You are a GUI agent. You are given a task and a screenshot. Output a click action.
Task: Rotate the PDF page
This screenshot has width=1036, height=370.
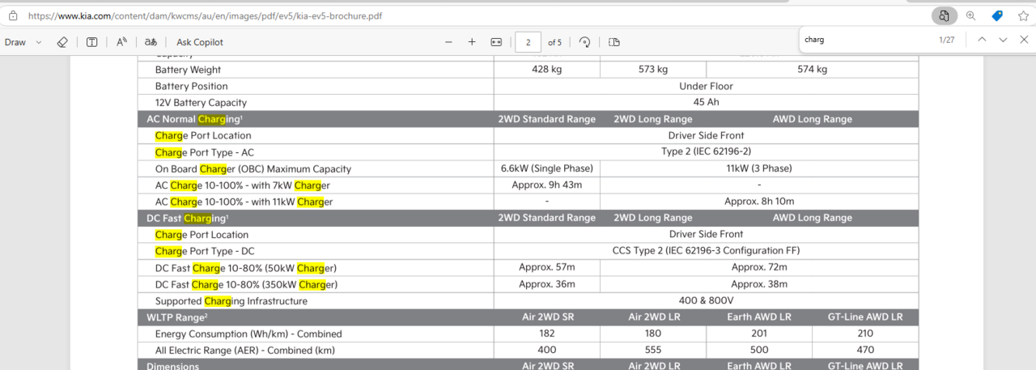[584, 42]
